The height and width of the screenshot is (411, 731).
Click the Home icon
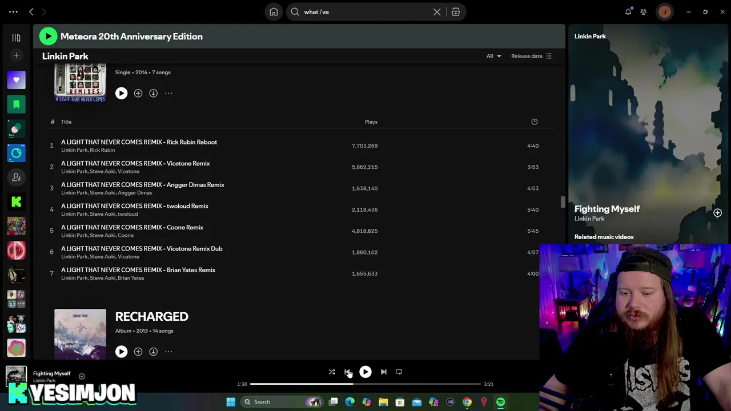point(274,12)
